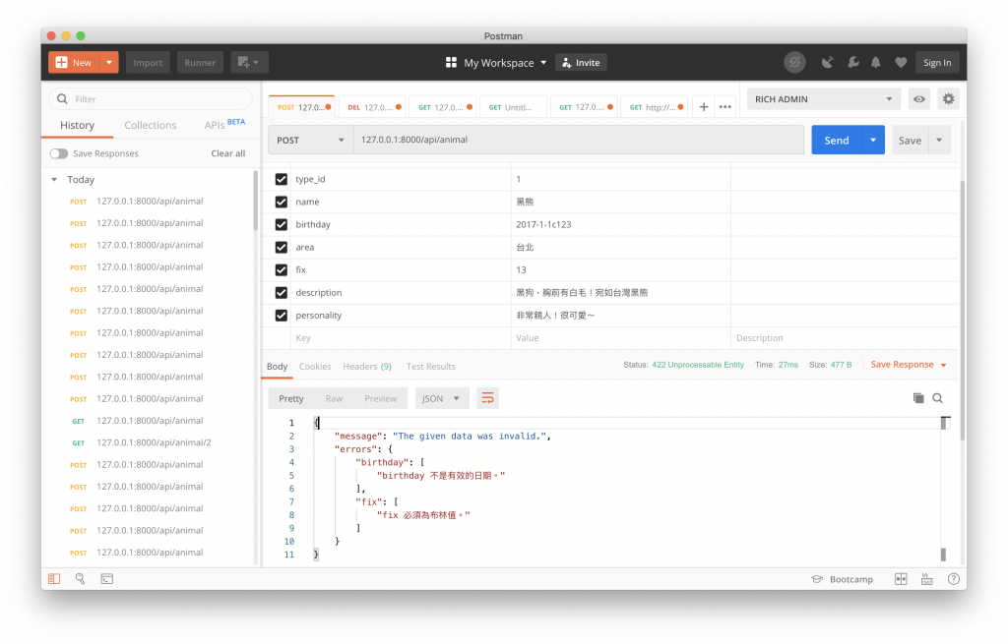Open the JSON format dropdown
Image resolution: width=1008 pixels, height=644 pixels.
[441, 399]
